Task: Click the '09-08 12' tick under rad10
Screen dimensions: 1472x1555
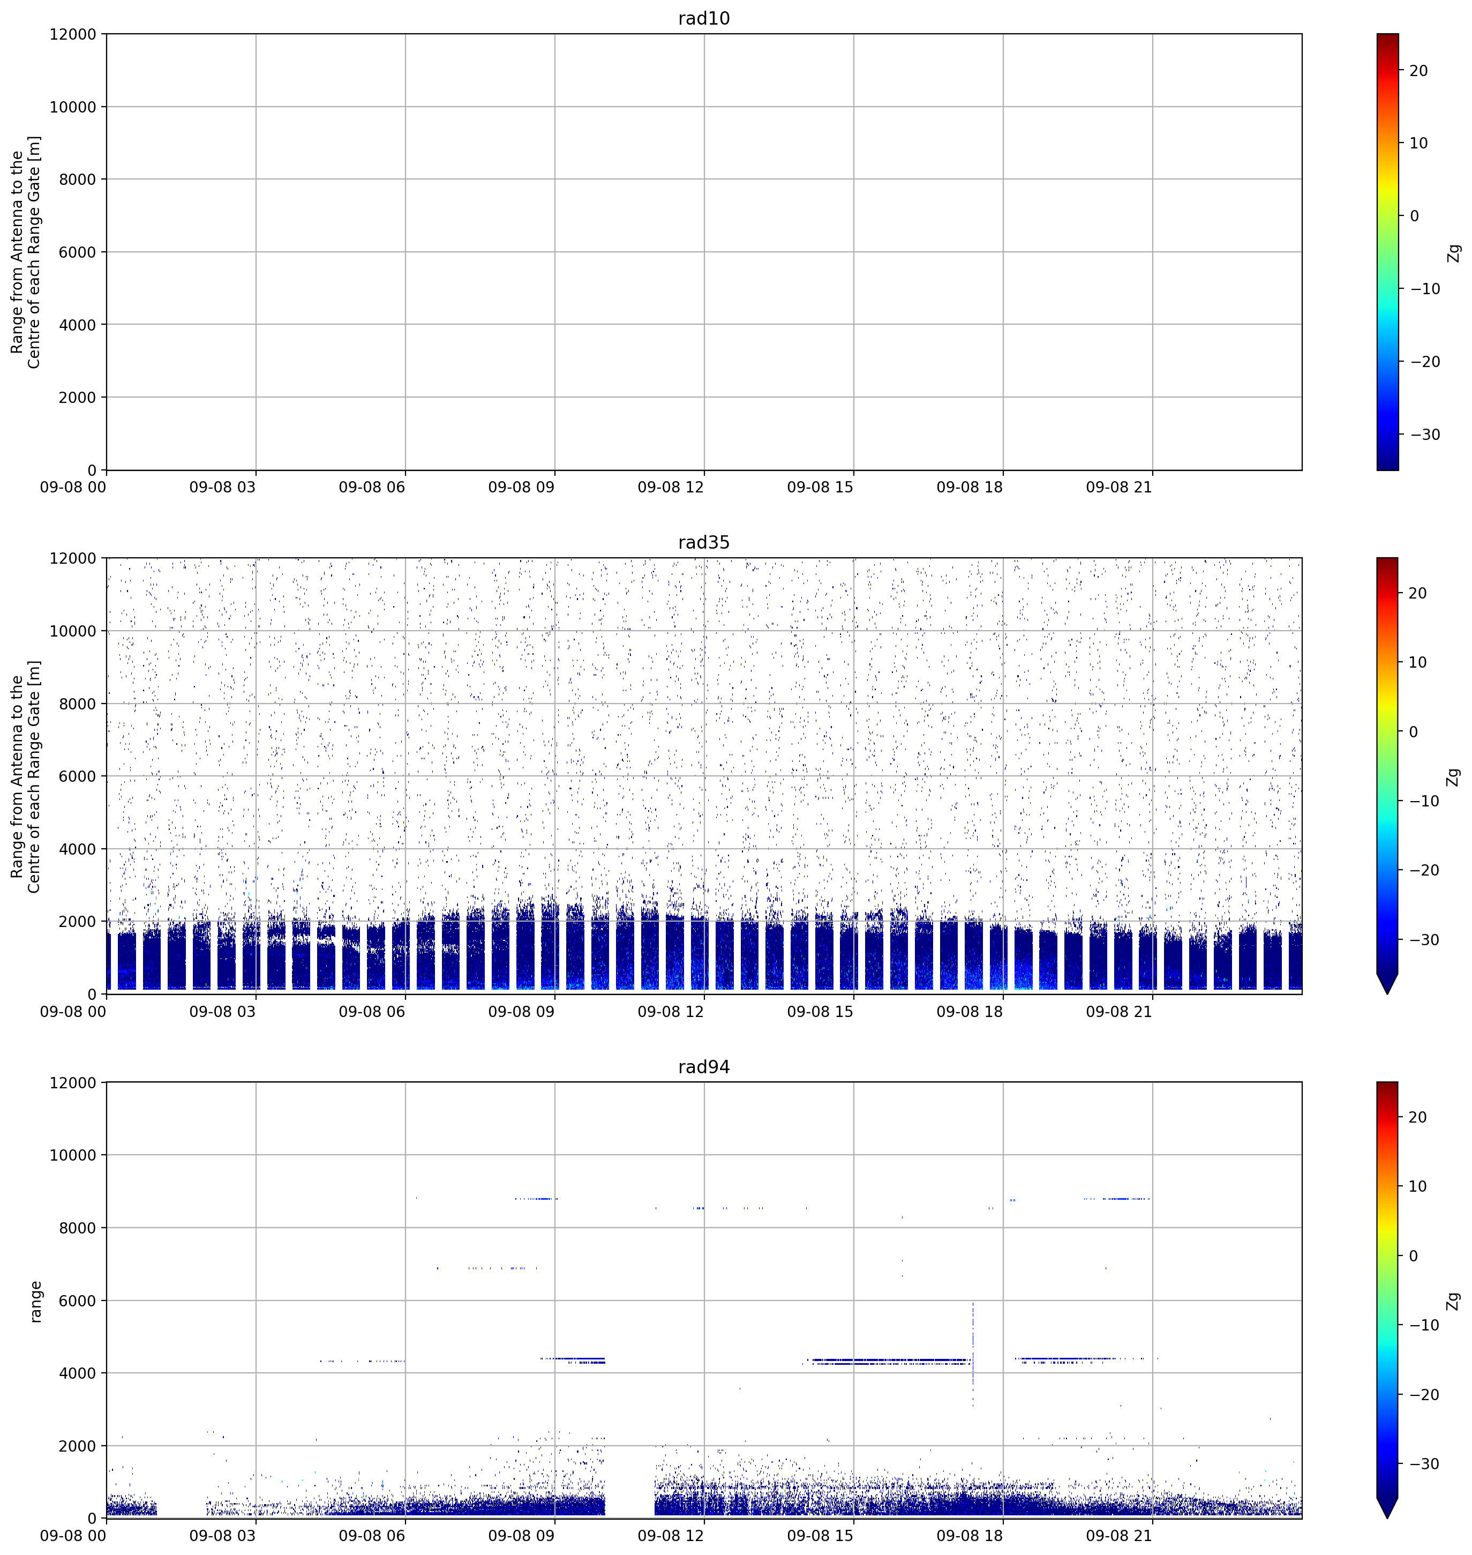Action: (x=671, y=488)
